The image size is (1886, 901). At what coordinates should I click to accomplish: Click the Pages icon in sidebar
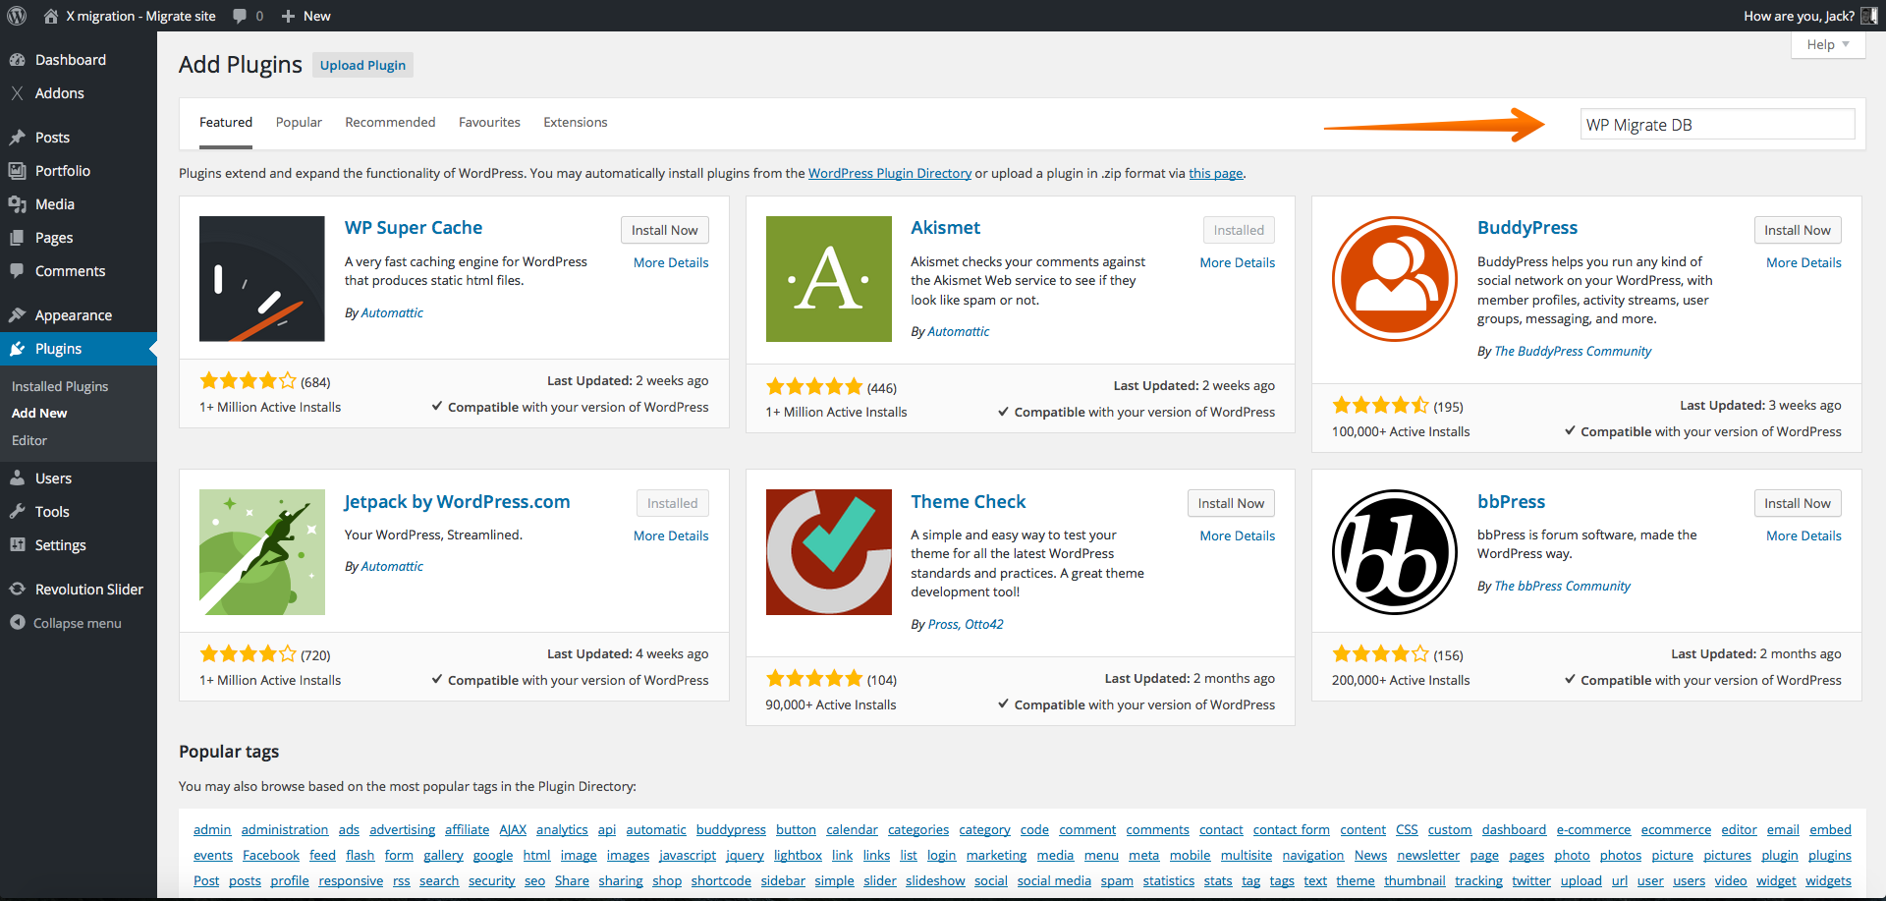(x=17, y=238)
